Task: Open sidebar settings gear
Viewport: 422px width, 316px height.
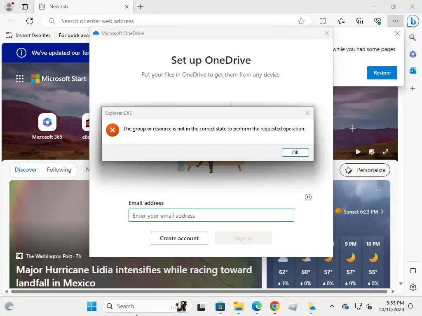Action: coord(413,287)
